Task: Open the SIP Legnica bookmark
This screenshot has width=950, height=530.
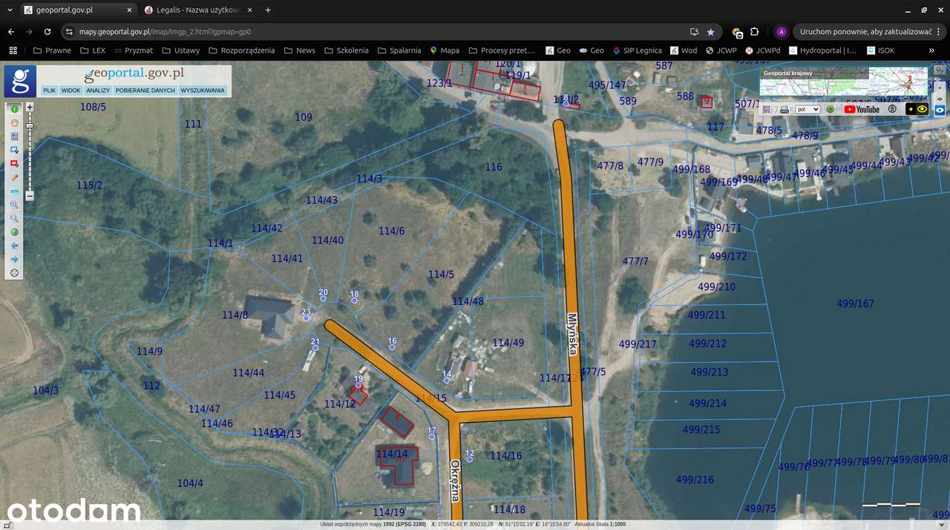Action: pyautogui.click(x=638, y=50)
